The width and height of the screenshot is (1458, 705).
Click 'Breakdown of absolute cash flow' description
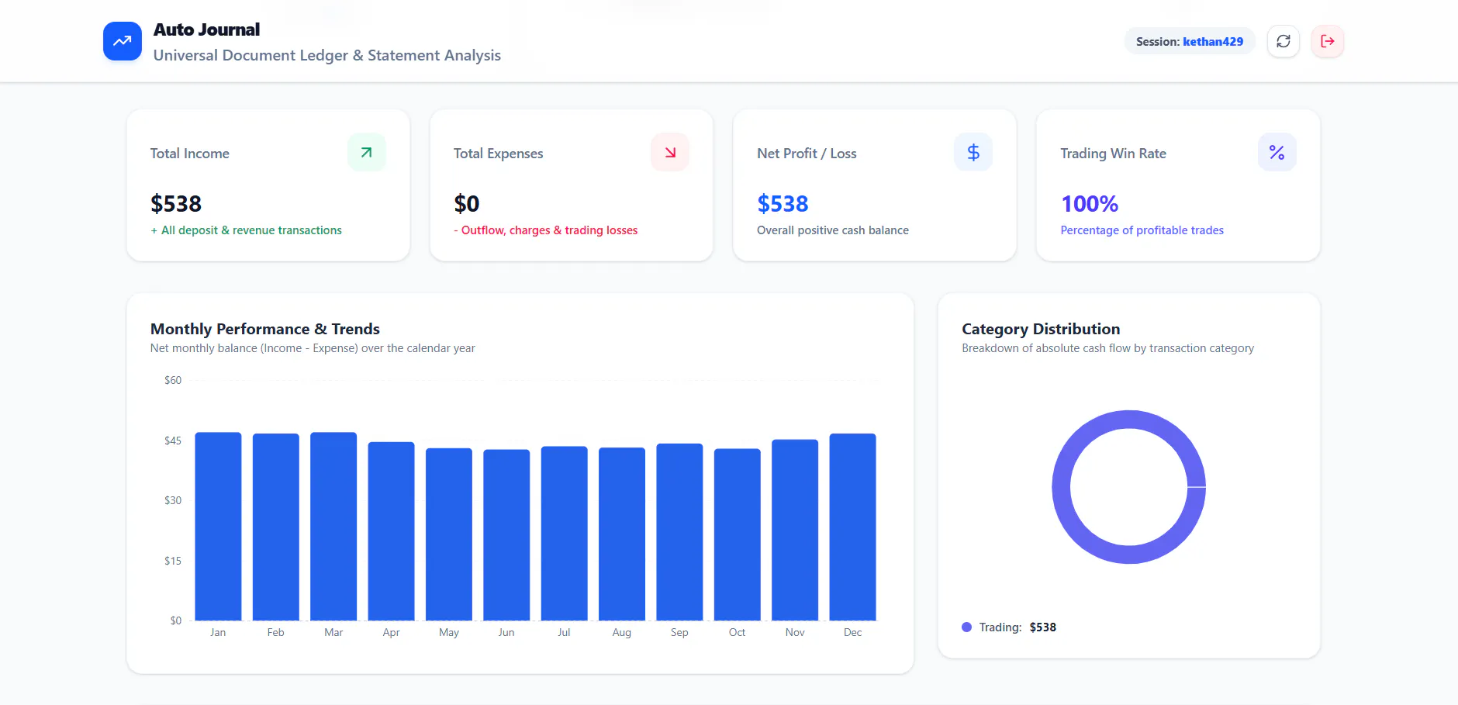1108,348
